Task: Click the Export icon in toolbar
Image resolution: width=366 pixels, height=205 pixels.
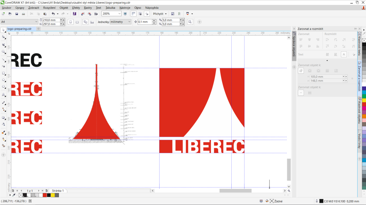Action: point(89,14)
